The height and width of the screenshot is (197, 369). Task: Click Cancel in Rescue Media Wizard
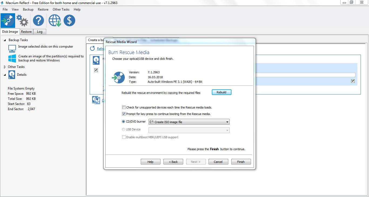[x=218, y=162]
